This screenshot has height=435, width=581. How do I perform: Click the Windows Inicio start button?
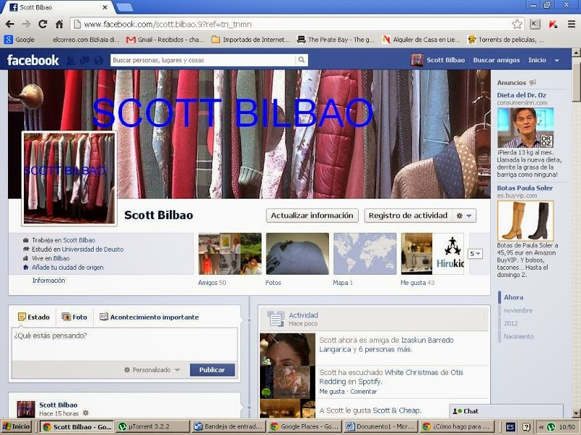16,426
